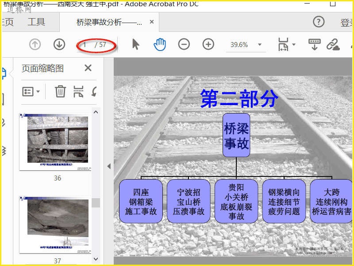Click the fit page width icon
The width and height of the screenshot is (354, 266).
[284, 44]
